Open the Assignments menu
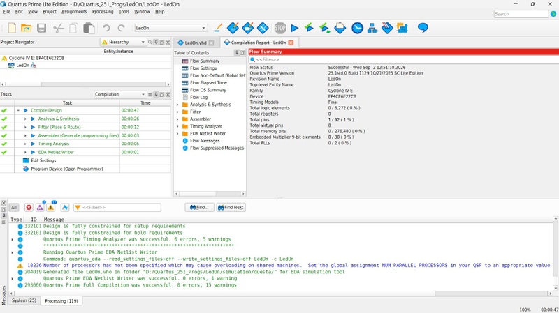 (74, 12)
